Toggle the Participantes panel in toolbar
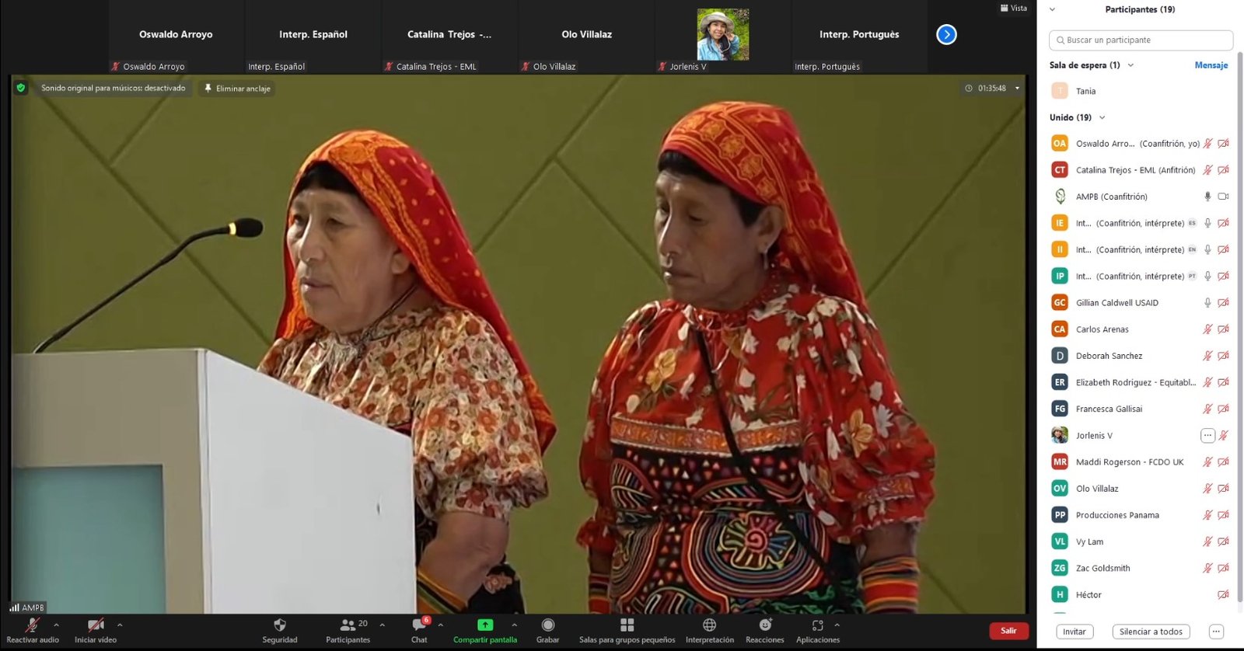Image resolution: width=1244 pixels, height=651 pixels. pyautogui.click(x=348, y=625)
